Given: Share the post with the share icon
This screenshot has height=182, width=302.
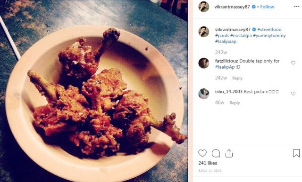Looking at the screenshot, I should (x=229, y=153).
